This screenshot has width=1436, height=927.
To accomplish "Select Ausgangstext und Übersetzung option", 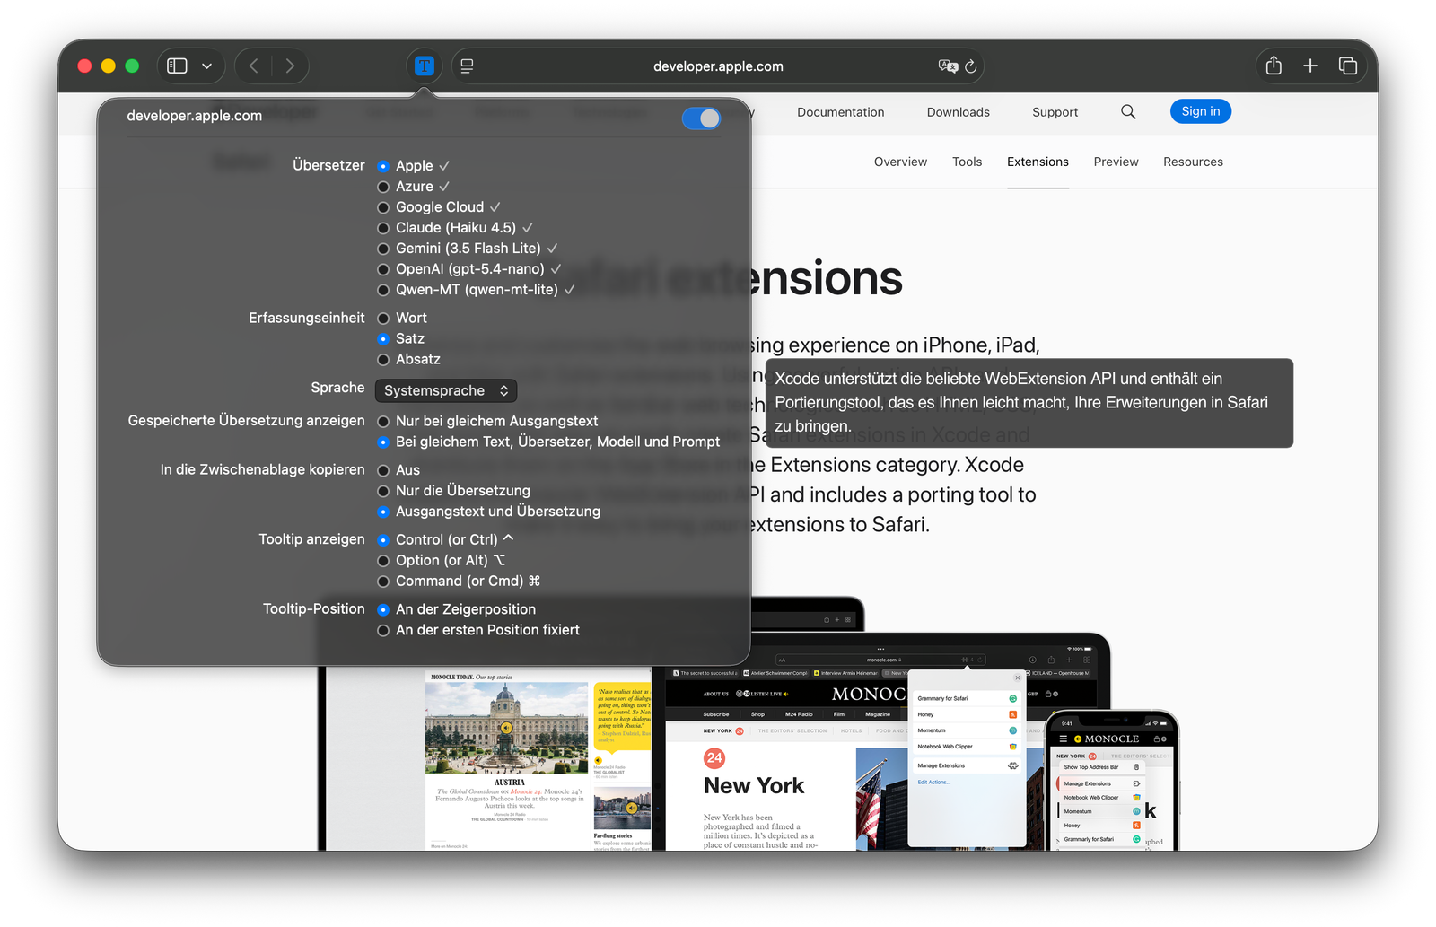I will pyautogui.click(x=383, y=512).
